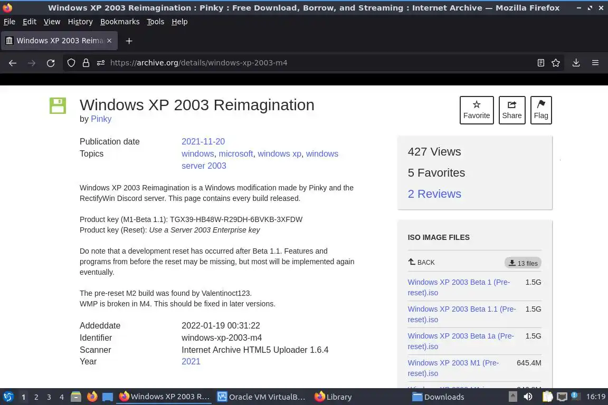Image resolution: width=608 pixels, height=405 pixels.
Task: Click the '5 Favorites' statistic
Action: click(x=436, y=173)
